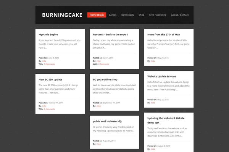Click the date August 8, 2014
229x152 pixels.
[164, 146]
